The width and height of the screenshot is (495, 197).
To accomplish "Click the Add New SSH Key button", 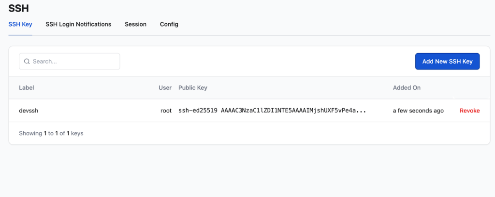I will 447,62.
